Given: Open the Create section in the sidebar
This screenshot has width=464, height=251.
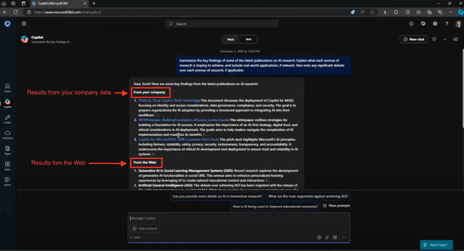Looking at the screenshot, I should point(7,119).
